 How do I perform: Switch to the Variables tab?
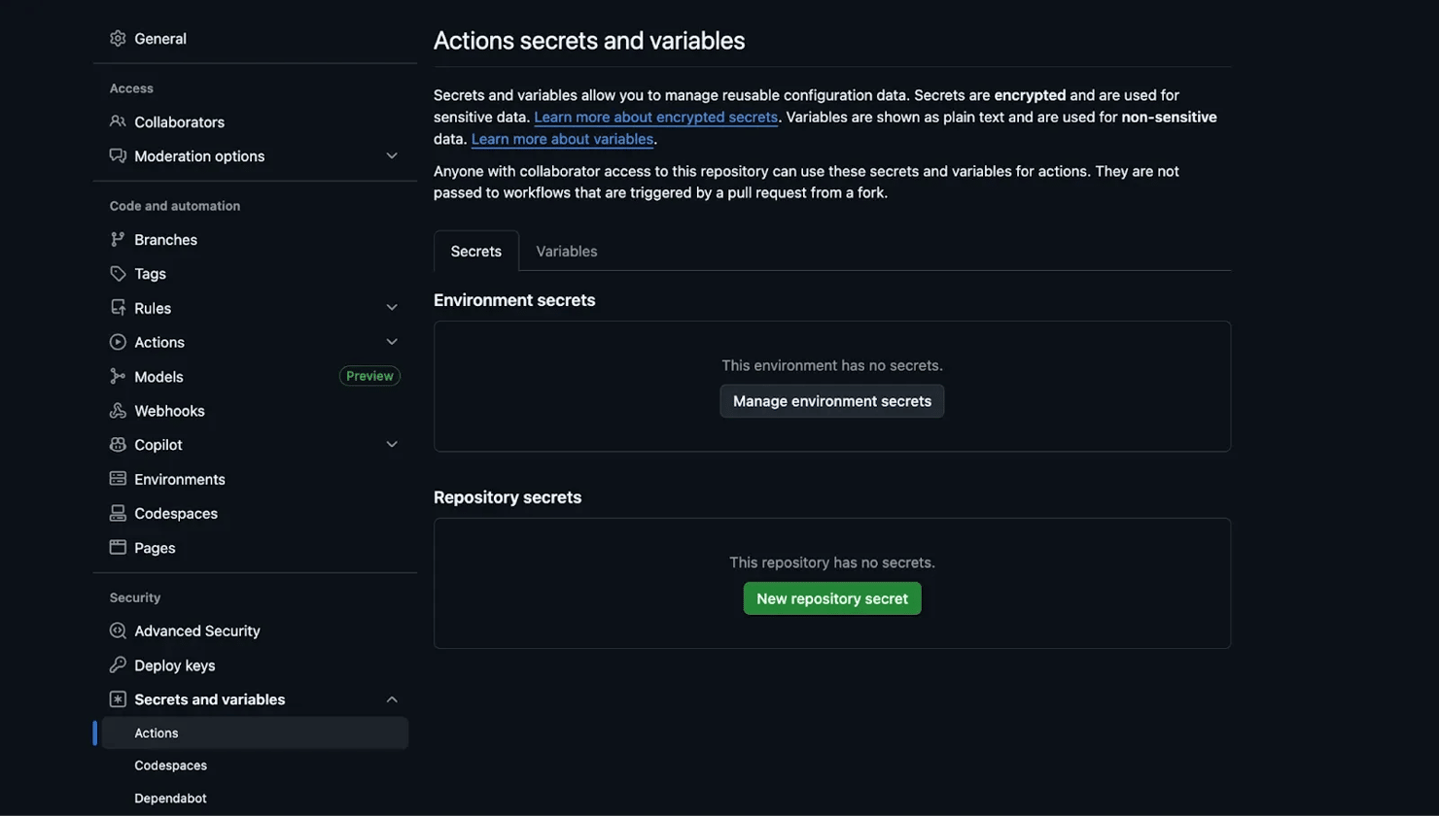(x=566, y=252)
